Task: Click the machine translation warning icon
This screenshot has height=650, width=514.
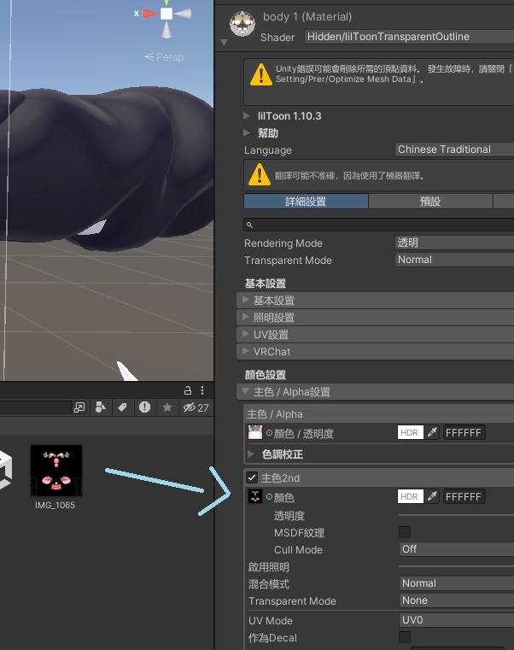Action: (260, 174)
